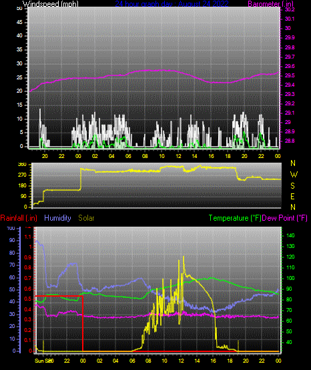Screen dimensions: 311x370
Task: Click the "08" hour label under windspeed graph
Action: pos(145,156)
